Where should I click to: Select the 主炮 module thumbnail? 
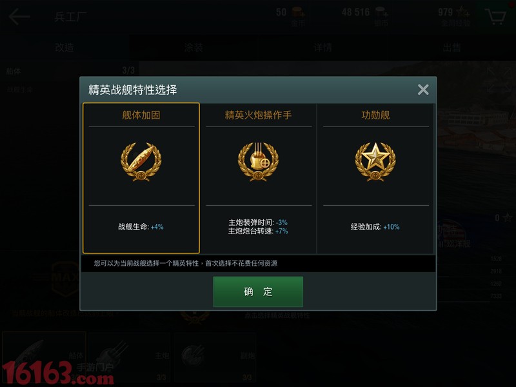(x=130, y=357)
